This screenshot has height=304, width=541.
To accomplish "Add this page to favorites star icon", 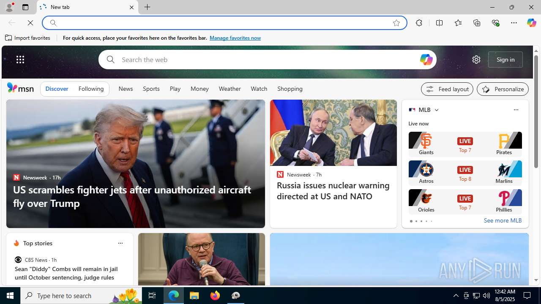I will tap(396, 23).
